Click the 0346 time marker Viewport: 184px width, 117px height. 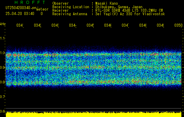click(x=108, y=25)
